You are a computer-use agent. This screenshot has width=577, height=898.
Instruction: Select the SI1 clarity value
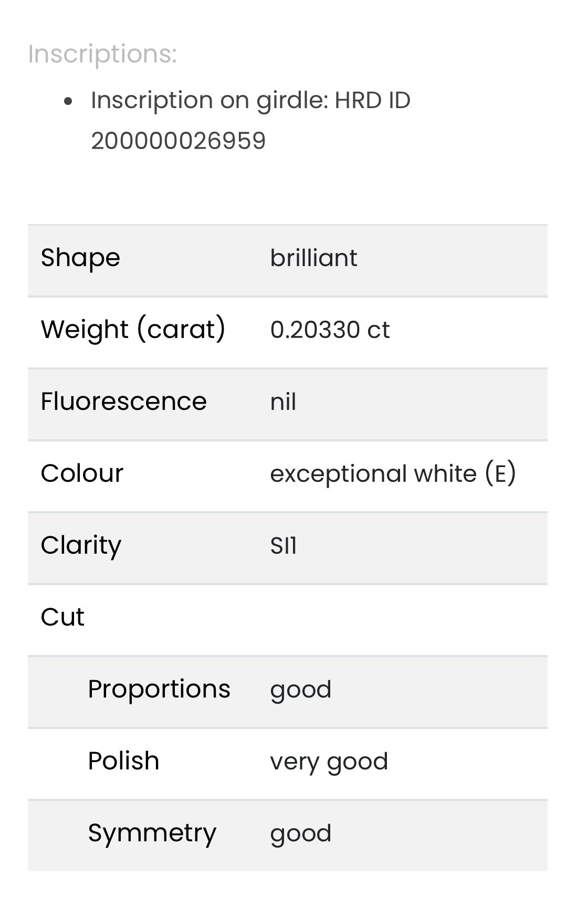click(x=284, y=546)
